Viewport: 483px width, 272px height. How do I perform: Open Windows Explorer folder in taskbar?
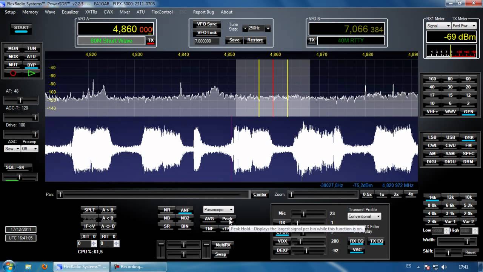(x=28, y=267)
